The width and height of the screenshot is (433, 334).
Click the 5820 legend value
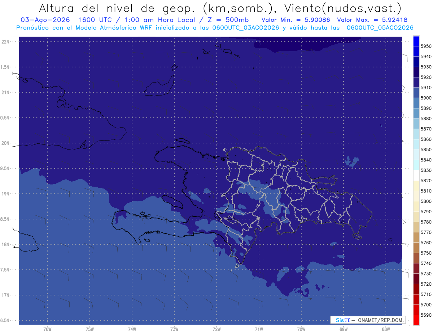click(x=426, y=181)
